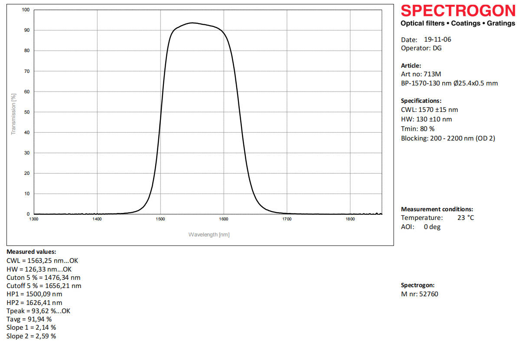
Task: Click the Wavelength [nm] axis label
Action: click(x=209, y=235)
